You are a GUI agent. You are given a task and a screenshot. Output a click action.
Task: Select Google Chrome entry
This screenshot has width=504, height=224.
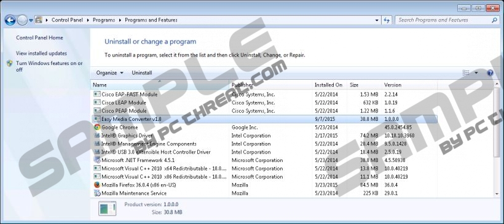coord(264,128)
